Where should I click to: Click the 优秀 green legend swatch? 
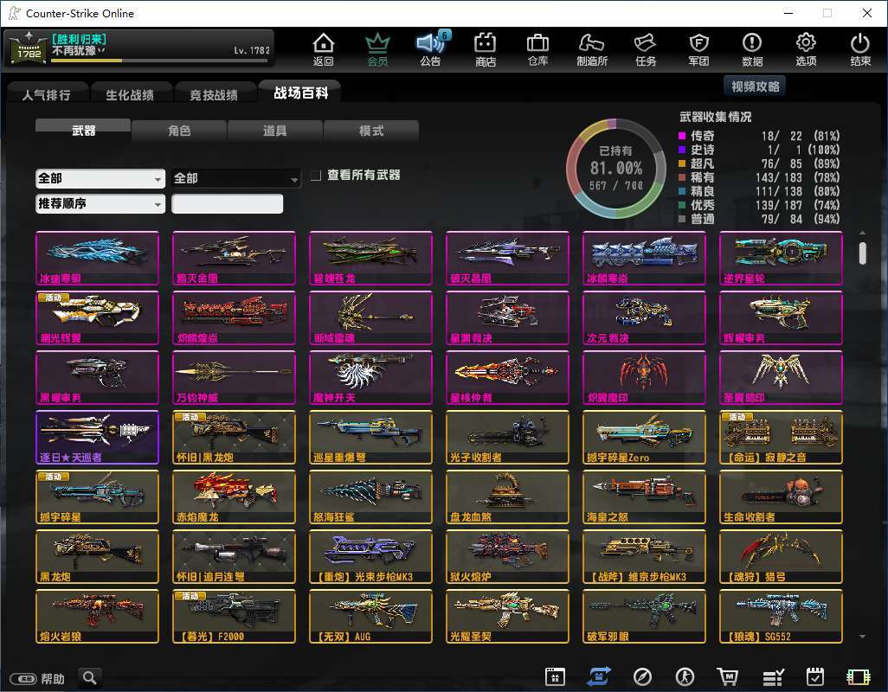coord(682,205)
